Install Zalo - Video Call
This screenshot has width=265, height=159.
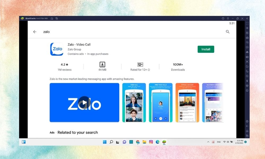point(206,49)
